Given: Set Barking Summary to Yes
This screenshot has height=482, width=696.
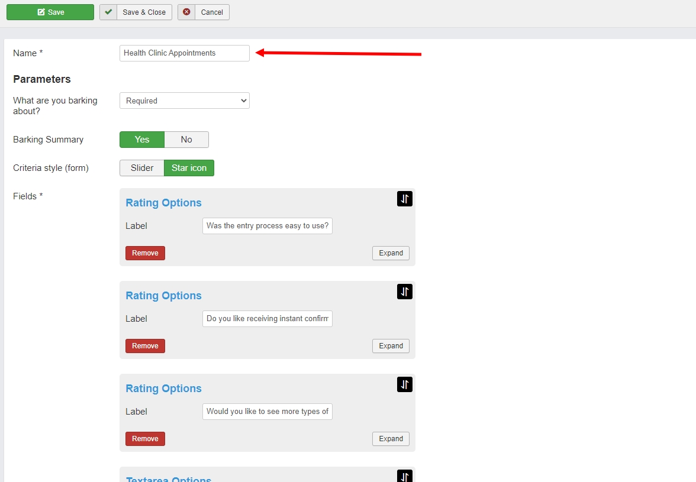Looking at the screenshot, I should [x=142, y=140].
